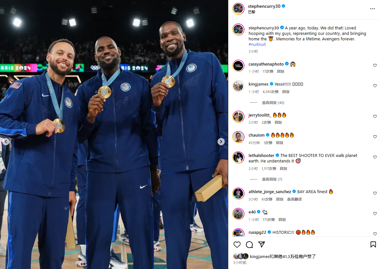
Task: Like kingjames's comment
Action: (x=375, y=86)
